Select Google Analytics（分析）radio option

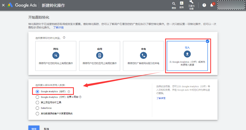(37, 91)
